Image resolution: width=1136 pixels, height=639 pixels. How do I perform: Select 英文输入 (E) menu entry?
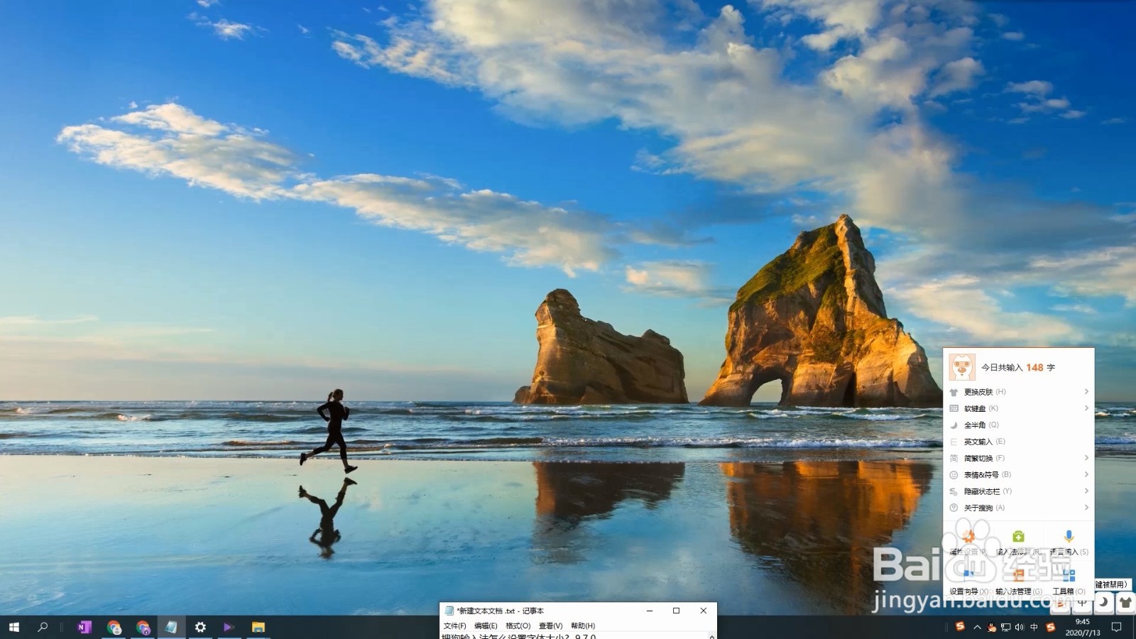pos(1019,442)
